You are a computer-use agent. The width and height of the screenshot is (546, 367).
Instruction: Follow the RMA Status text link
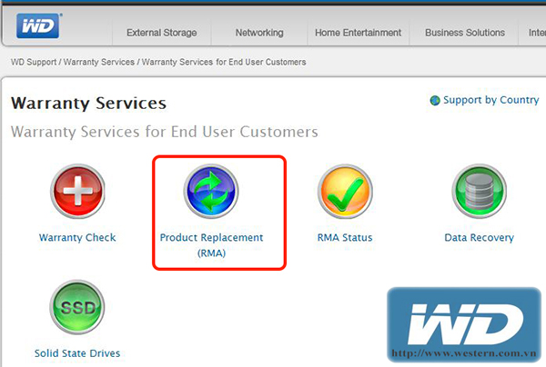345,237
